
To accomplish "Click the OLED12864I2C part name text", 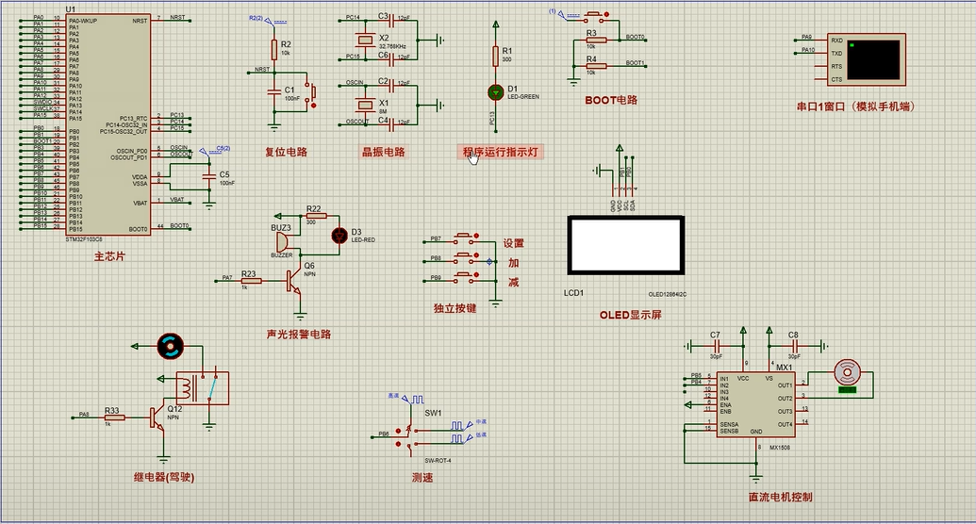I will 668,294.
